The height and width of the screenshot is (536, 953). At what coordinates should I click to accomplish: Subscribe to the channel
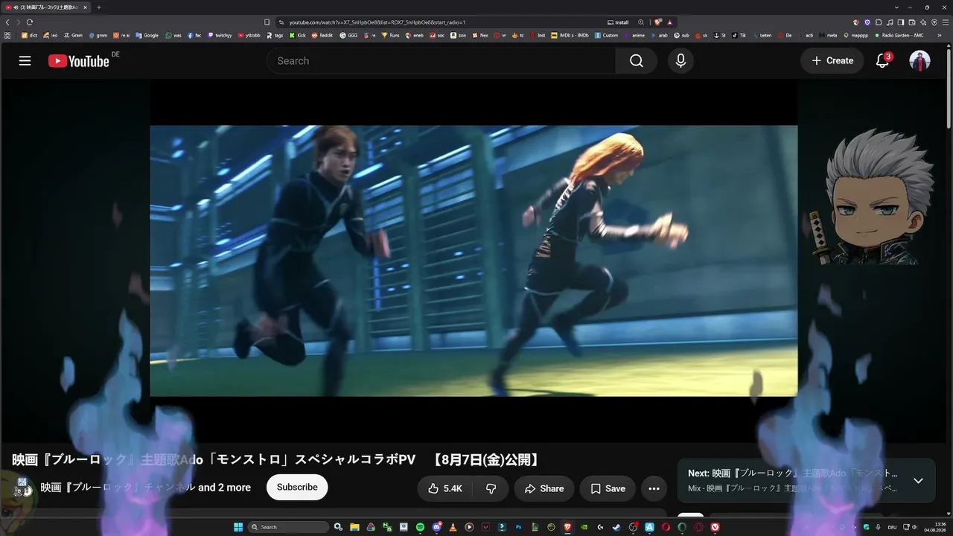pyautogui.click(x=297, y=488)
